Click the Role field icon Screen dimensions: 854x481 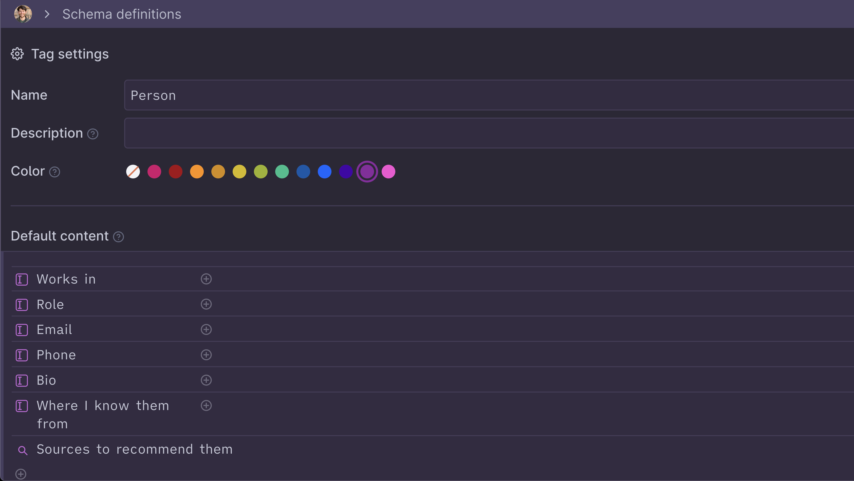pos(22,305)
